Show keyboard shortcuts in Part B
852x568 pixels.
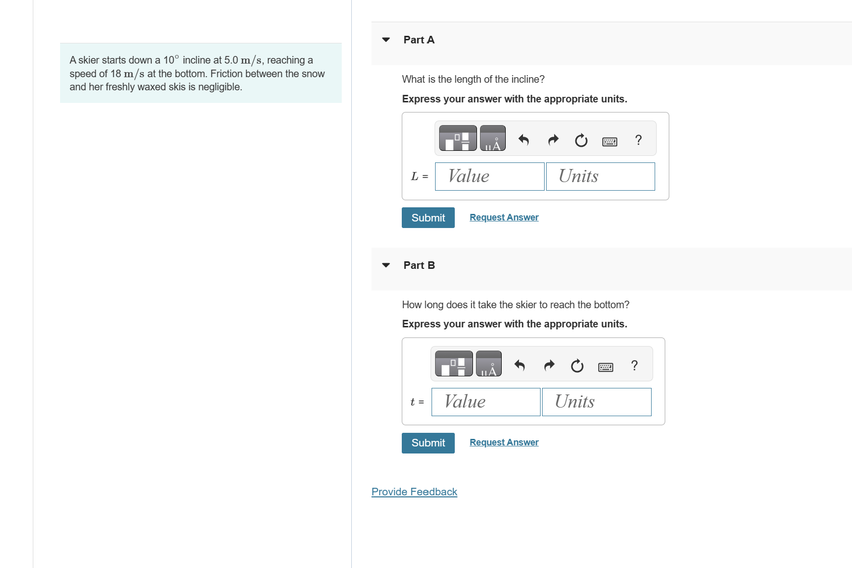click(x=606, y=367)
